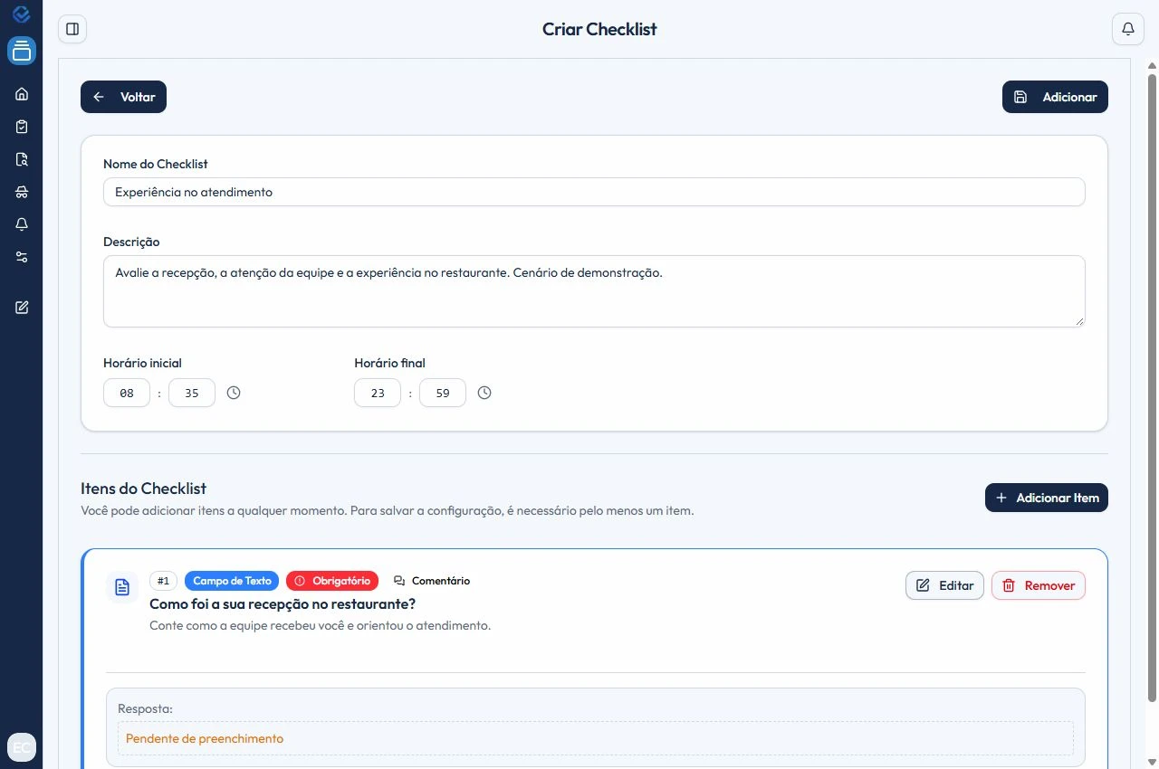This screenshot has height=769, width=1159.
Task: Click the red Obrigatório badge
Action: [x=332, y=581]
